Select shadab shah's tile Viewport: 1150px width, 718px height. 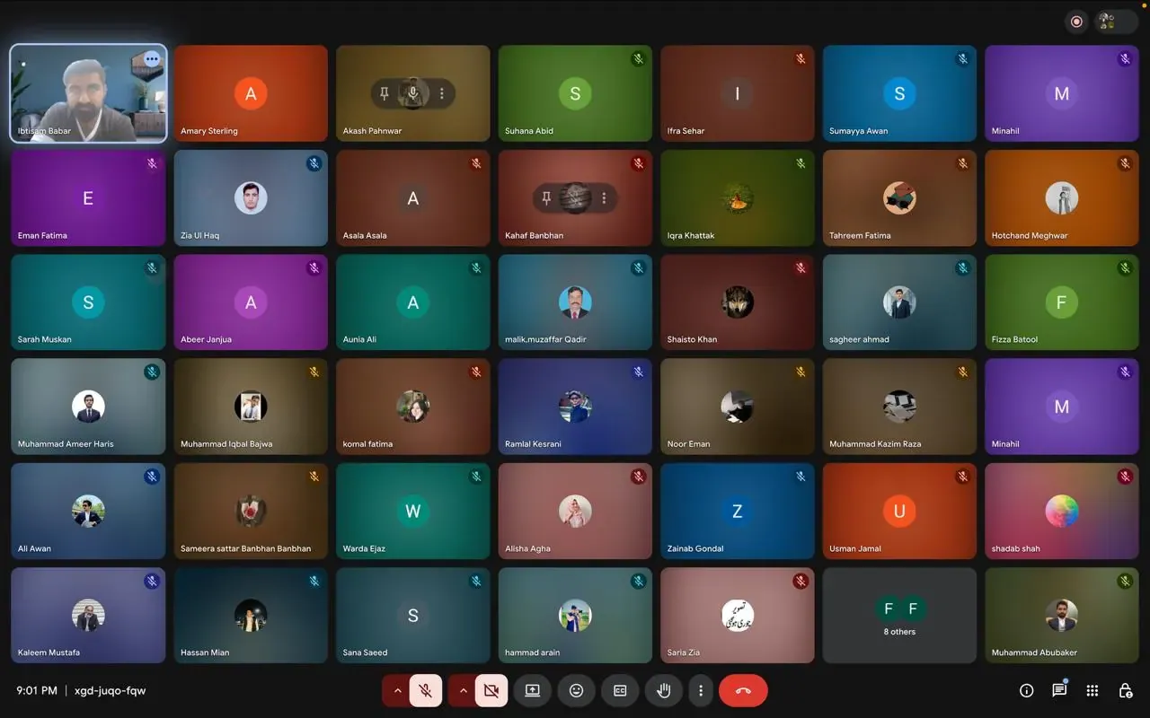pyautogui.click(x=1061, y=511)
